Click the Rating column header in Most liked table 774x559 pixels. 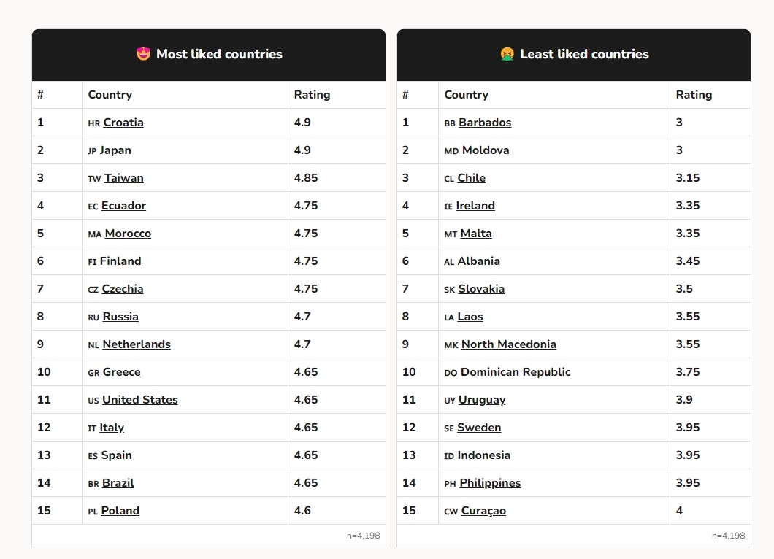coord(312,95)
